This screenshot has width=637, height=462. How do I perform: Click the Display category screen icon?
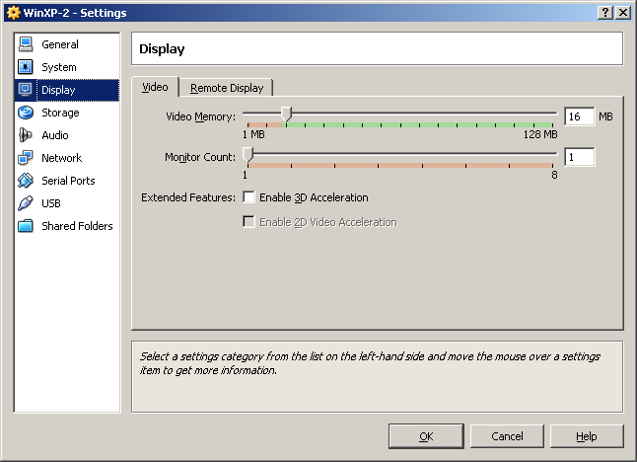(x=26, y=90)
